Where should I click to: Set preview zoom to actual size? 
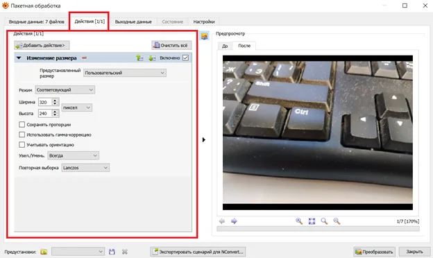324,221
